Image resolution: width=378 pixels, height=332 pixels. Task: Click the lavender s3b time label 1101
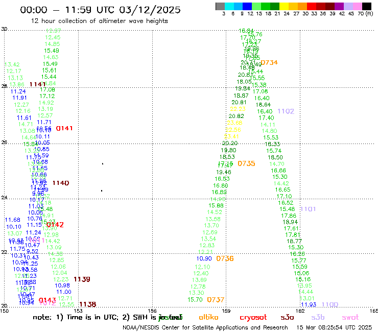[x=308, y=209]
